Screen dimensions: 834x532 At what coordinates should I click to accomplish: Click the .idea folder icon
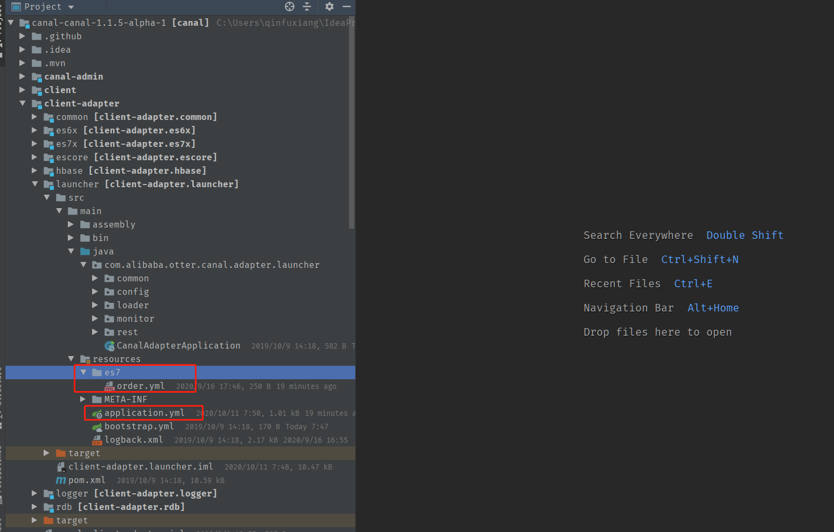point(37,49)
